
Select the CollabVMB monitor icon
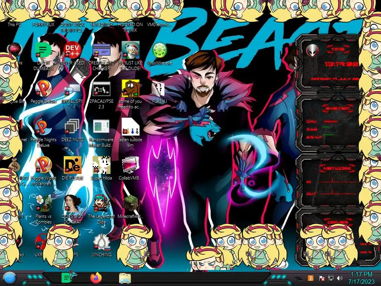130,165
